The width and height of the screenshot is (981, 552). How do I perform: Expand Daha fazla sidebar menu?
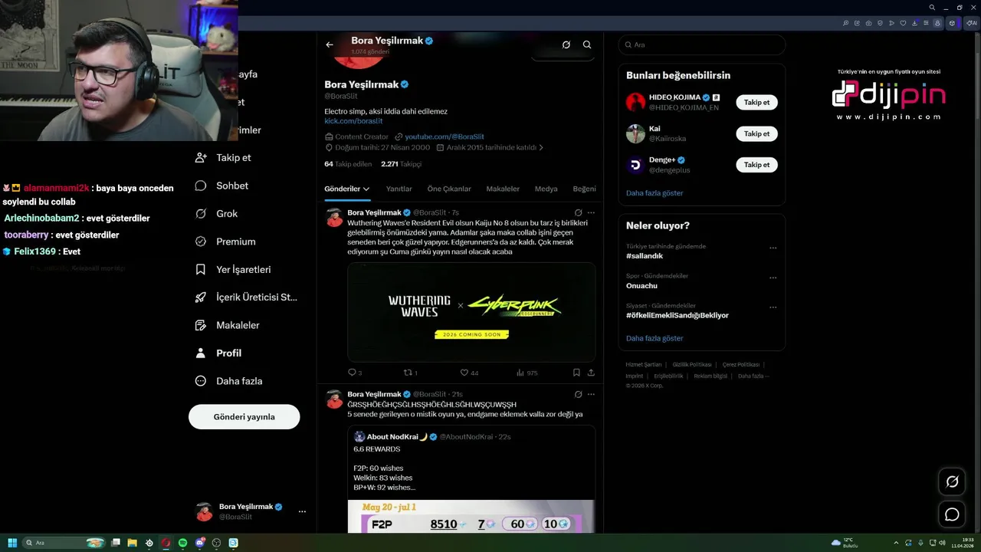[x=228, y=381]
